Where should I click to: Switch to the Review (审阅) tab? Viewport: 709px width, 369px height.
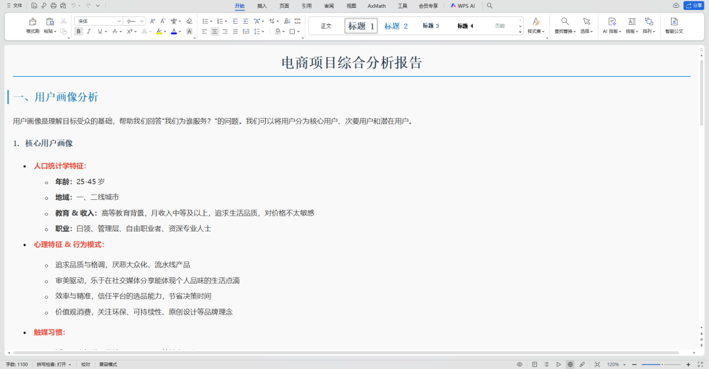tap(329, 6)
